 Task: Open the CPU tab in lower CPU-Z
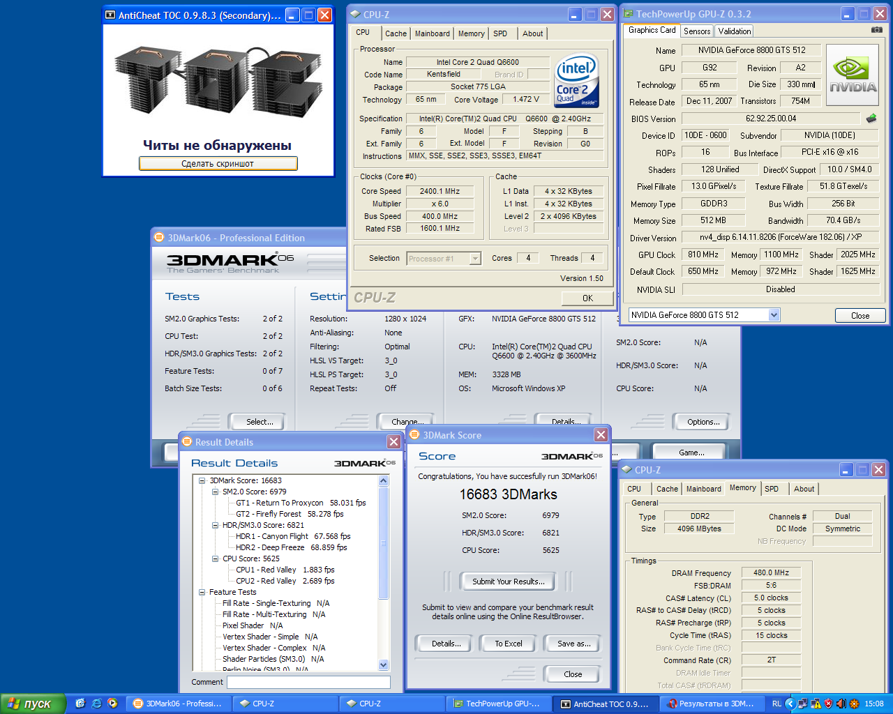pos(634,489)
